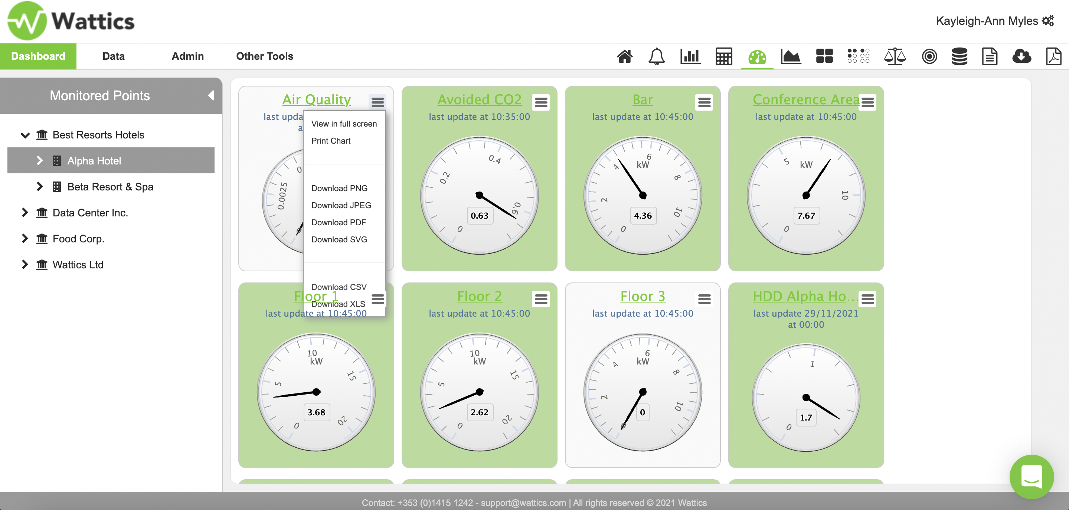Collapse the Best Resorts Hotels tree node
This screenshot has width=1069, height=510.
[25, 135]
